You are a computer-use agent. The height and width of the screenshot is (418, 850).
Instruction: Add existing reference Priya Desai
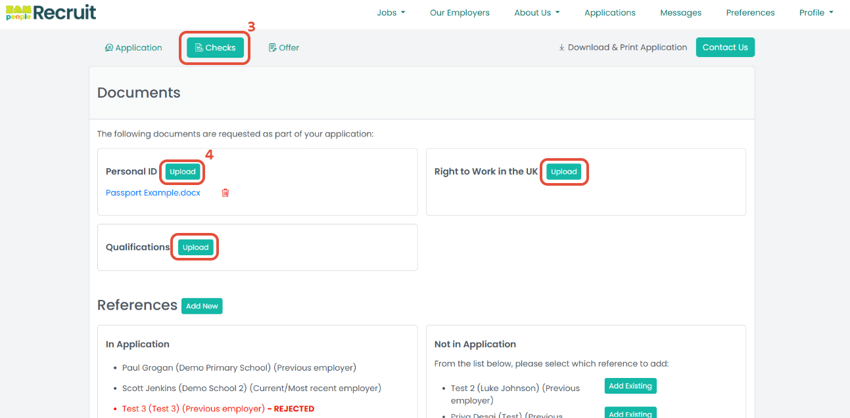tap(630, 413)
